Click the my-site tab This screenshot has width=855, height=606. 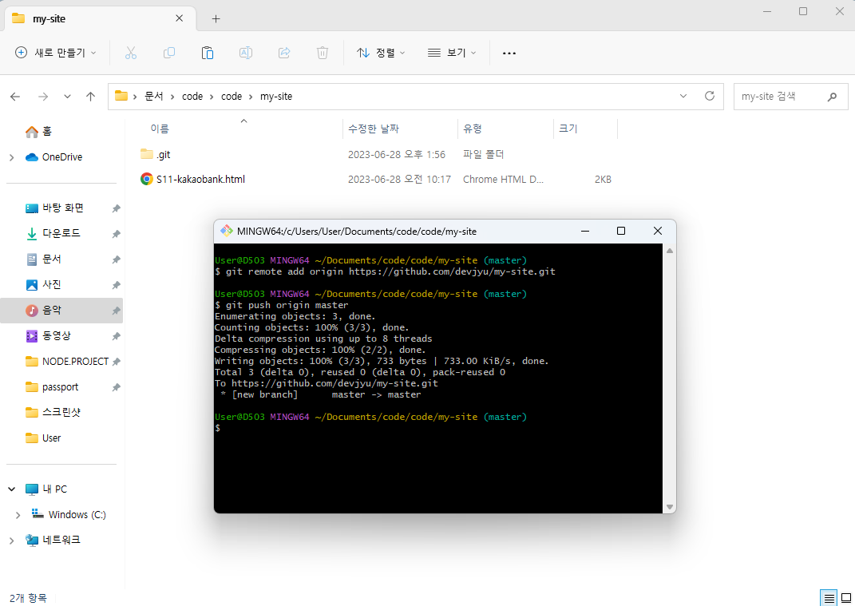click(x=101, y=18)
